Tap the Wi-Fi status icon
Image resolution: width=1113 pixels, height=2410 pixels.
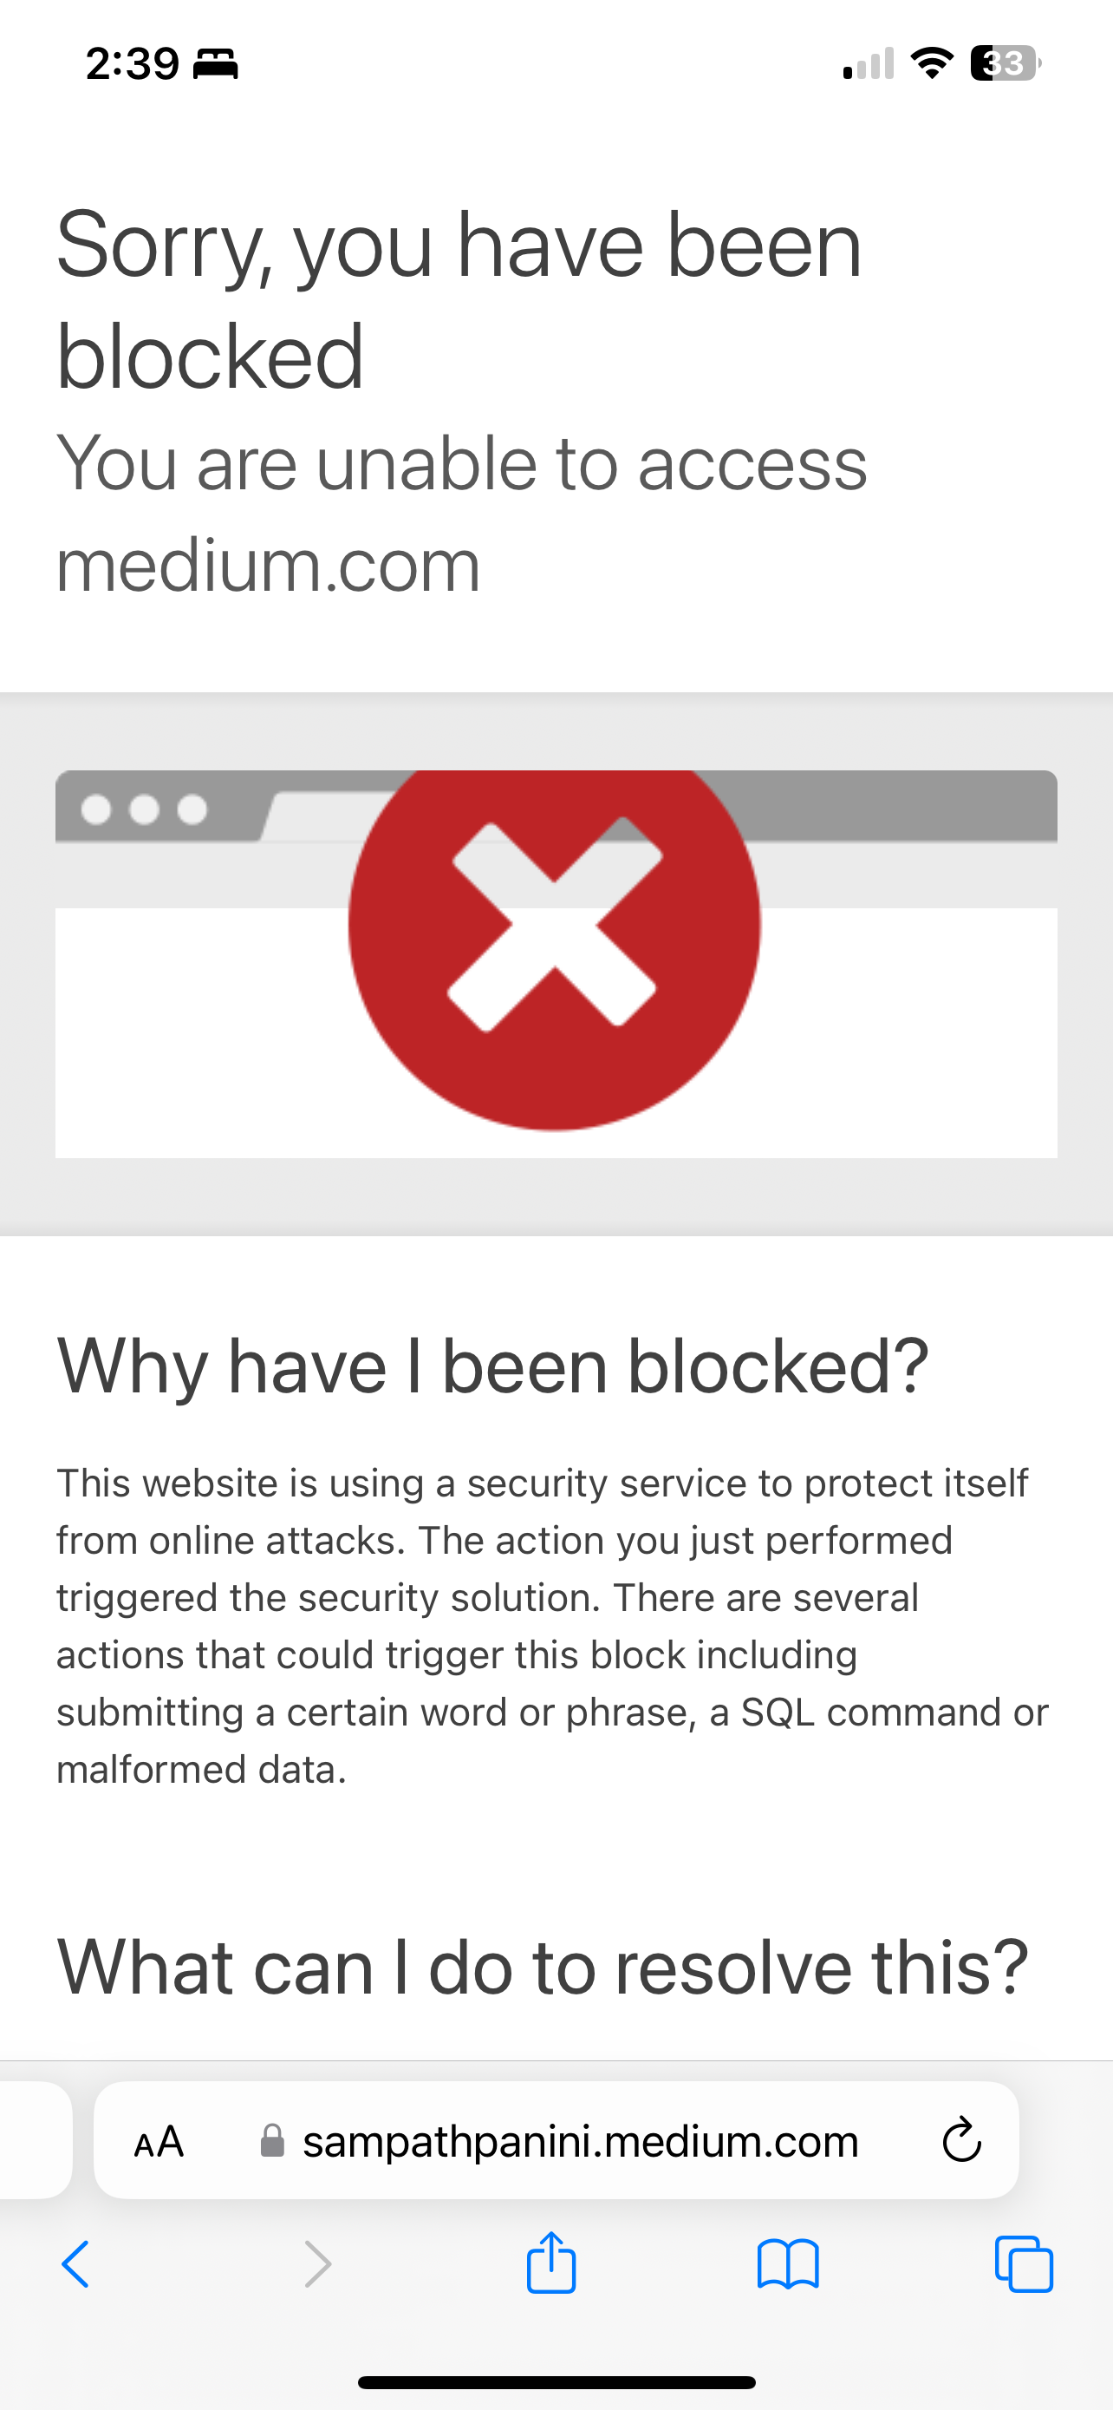(932, 62)
